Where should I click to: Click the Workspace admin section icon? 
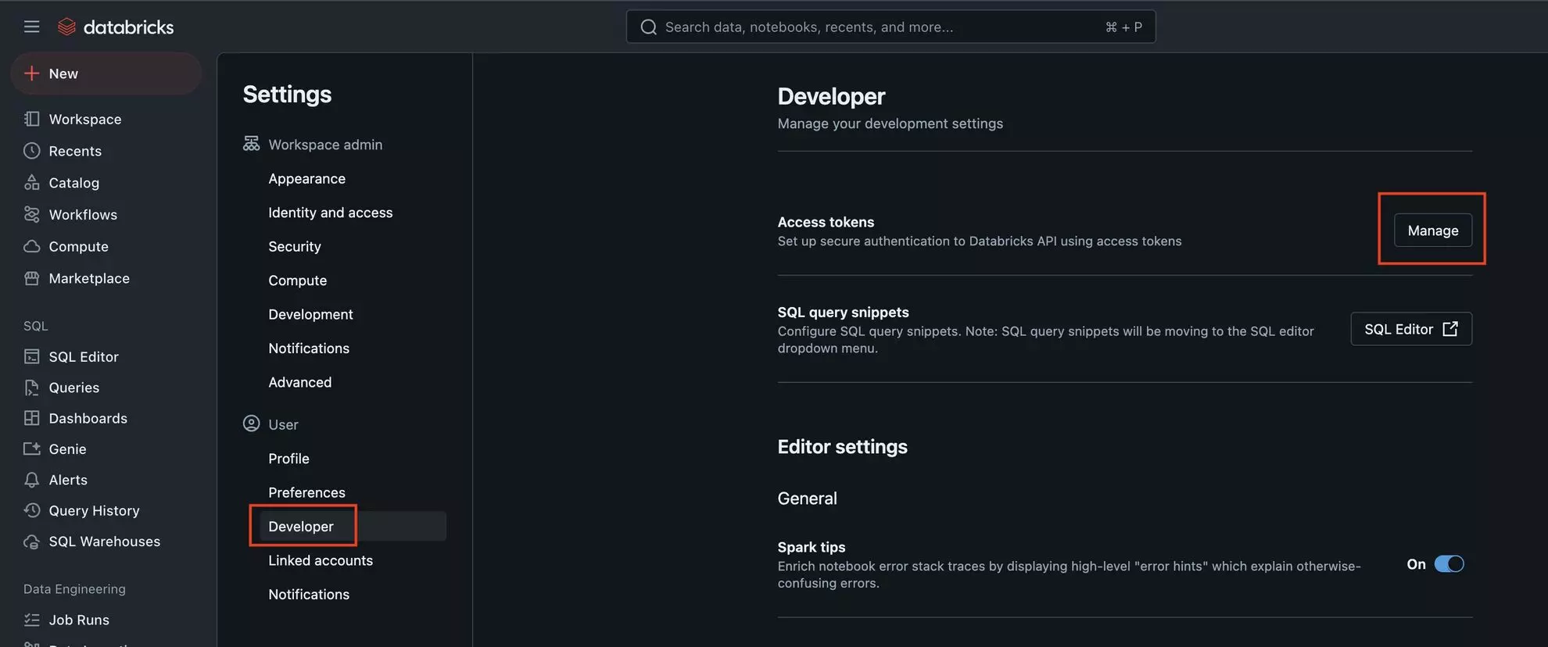coord(251,144)
